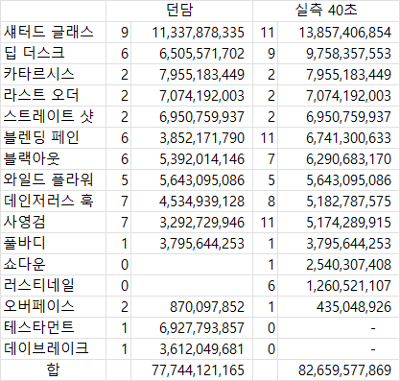Select 3,795,644,253 in the 던담 column
Viewport: 400px width, 381px height.
(192, 243)
